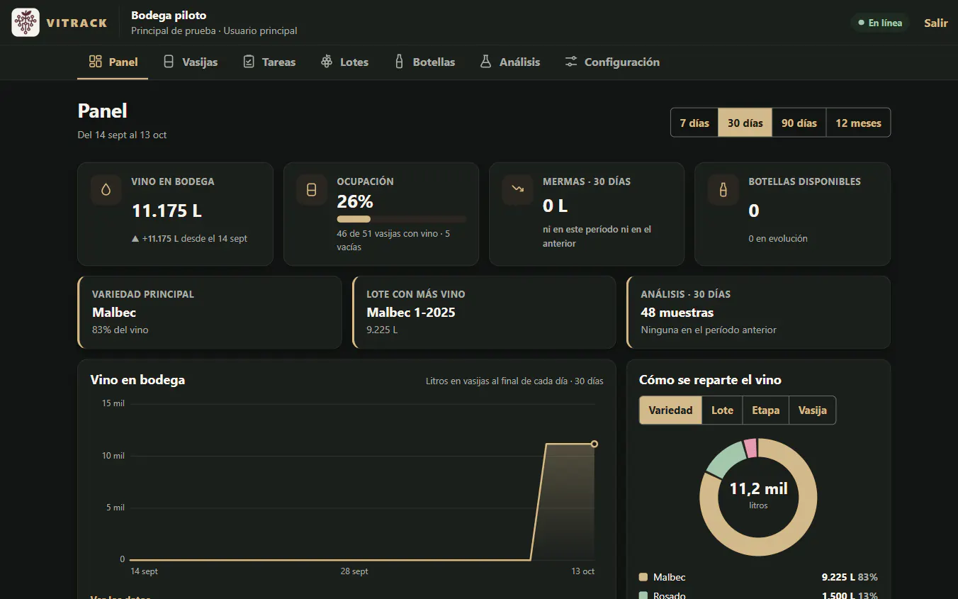958x599 pixels.
Task: Select the 7 días time range
Action: 694,123
